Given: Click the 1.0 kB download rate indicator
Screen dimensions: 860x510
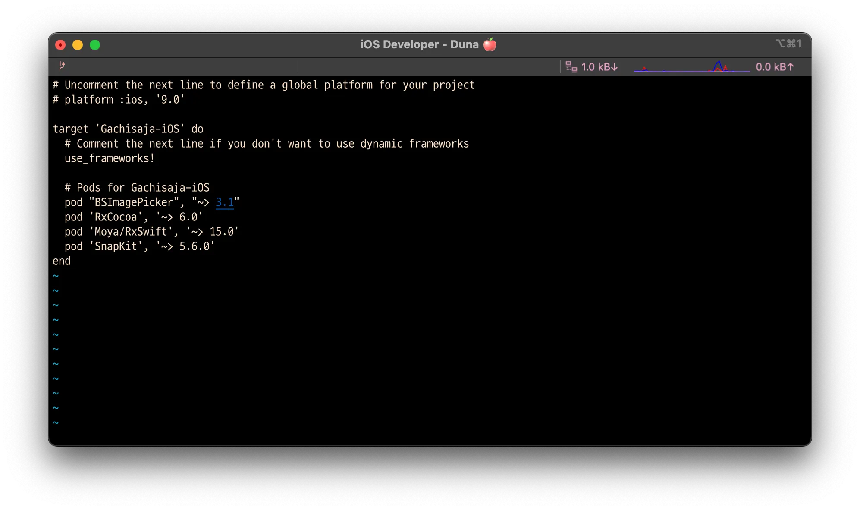Looking at the screenshot, I should click(x=599, y=67).
